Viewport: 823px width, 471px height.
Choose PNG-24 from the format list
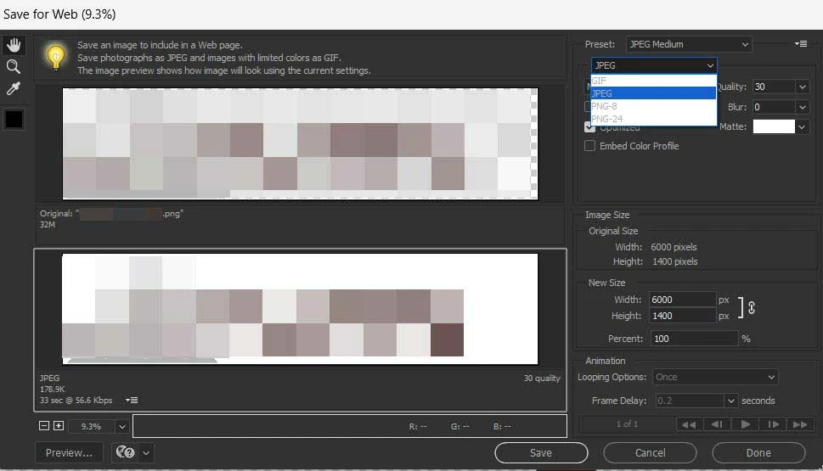[653, 119]
